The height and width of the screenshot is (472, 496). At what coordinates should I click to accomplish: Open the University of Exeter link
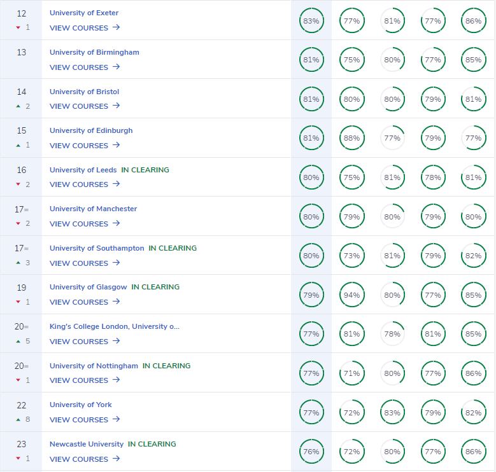click(84, 13)
